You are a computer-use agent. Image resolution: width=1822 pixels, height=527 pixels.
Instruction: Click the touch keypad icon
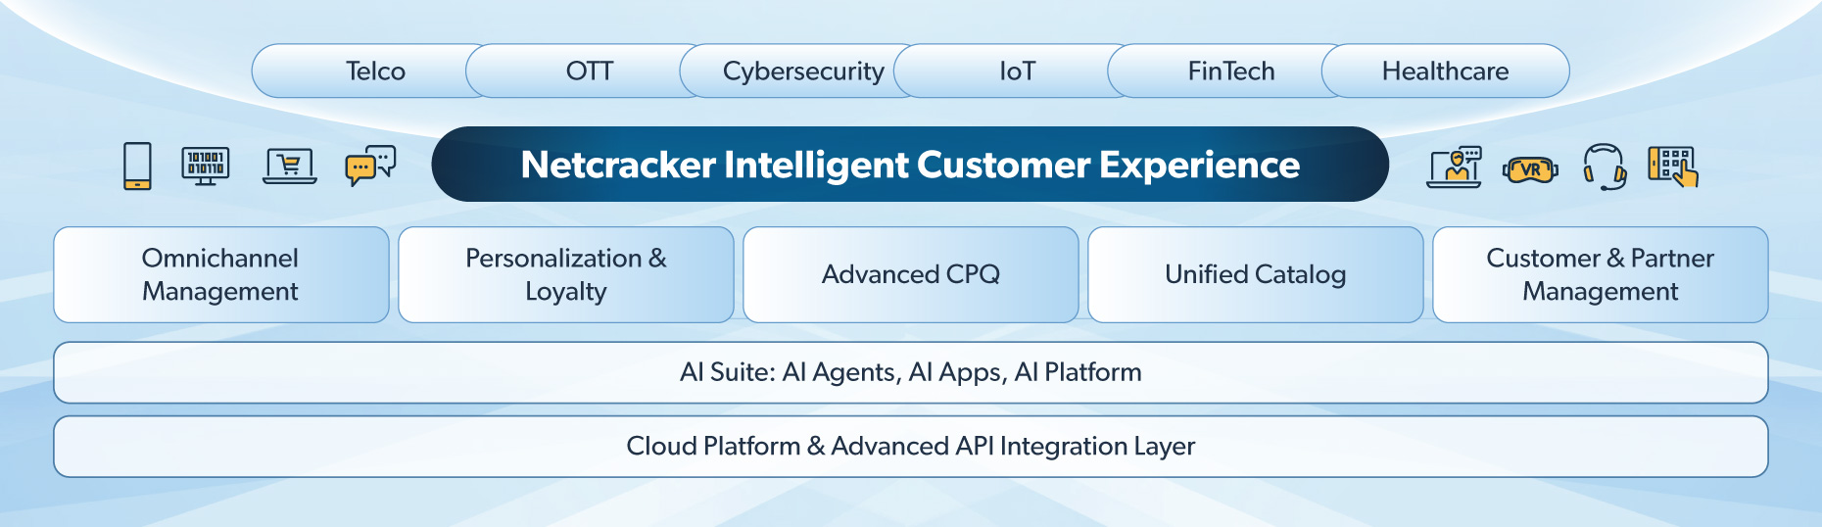click(x=1673, y=166)
